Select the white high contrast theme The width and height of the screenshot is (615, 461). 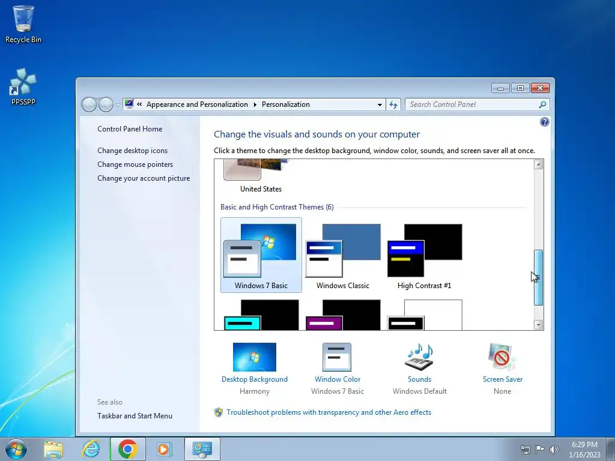[425, 315]
